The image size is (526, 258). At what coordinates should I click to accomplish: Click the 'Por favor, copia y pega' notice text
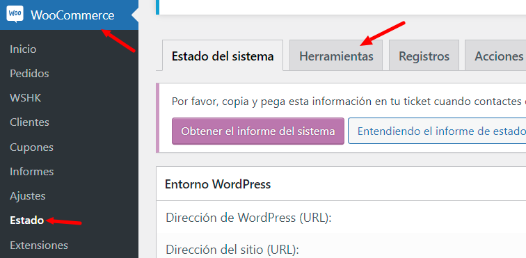click(349, 102)
